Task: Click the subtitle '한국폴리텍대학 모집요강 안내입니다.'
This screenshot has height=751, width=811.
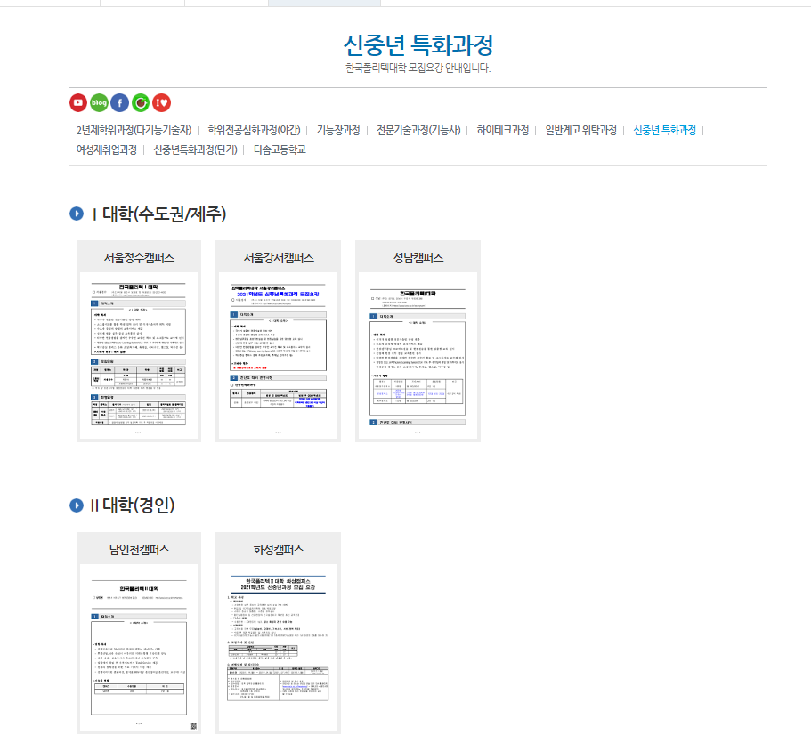Action: pos(418,68)
